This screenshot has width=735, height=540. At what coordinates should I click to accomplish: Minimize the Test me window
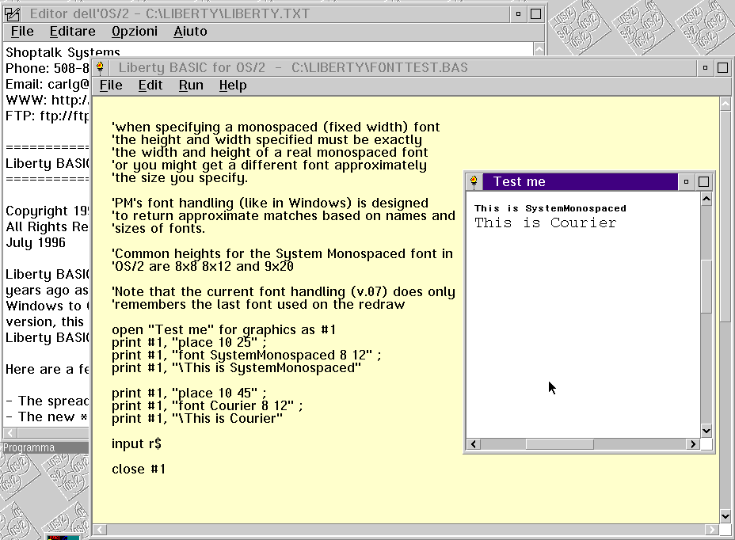pyautogui.click(x=686, y=182)
